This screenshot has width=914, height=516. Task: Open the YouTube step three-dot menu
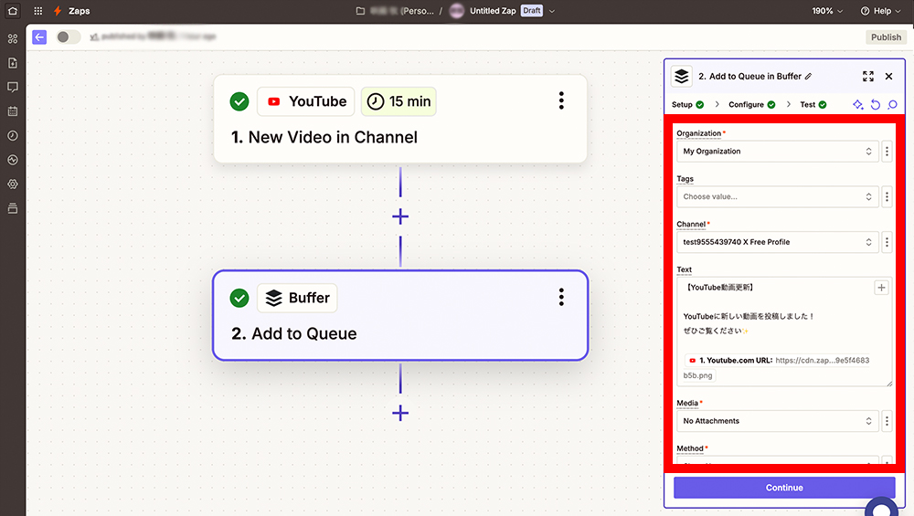click(561, 100)
